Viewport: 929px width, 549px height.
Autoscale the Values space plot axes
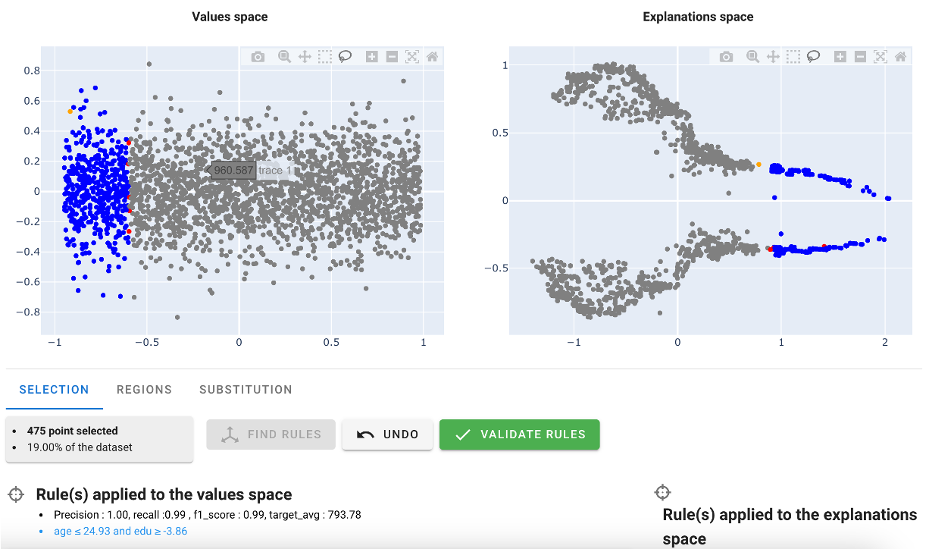[412, 57]
